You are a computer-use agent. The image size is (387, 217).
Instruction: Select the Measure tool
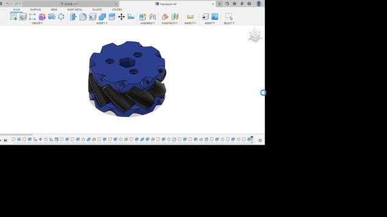tap(190, 17)
